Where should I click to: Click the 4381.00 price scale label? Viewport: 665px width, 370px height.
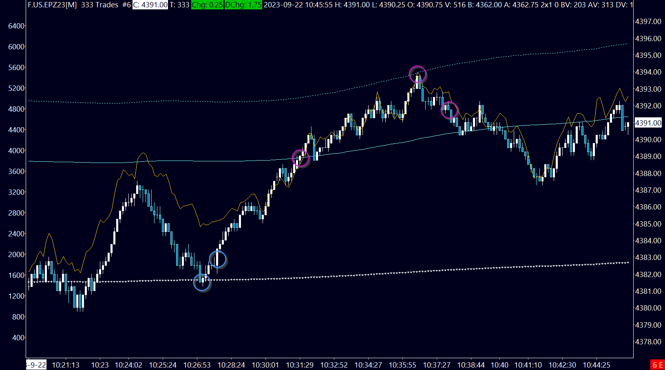click(x=648, y=291)
